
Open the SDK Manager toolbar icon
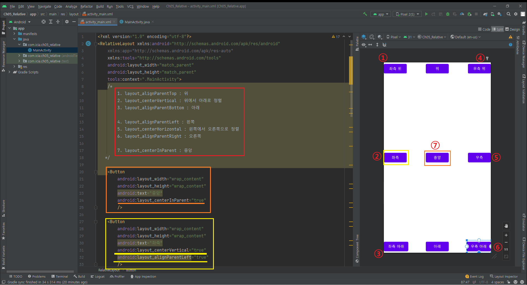tap(500, 14)
